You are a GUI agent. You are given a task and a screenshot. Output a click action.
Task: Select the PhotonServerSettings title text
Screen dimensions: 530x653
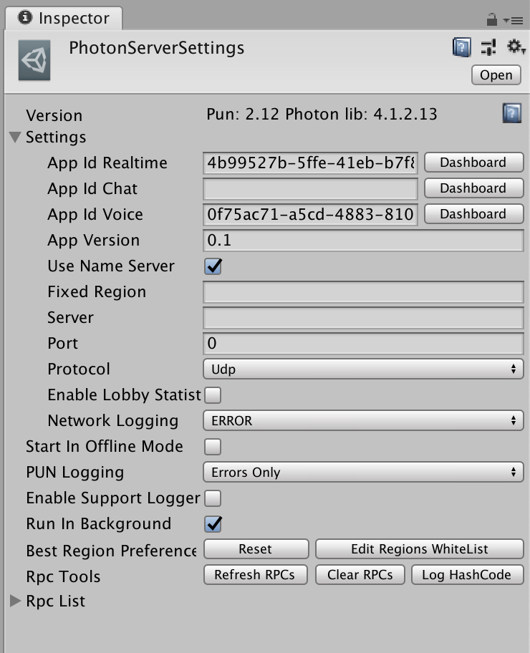157,48
